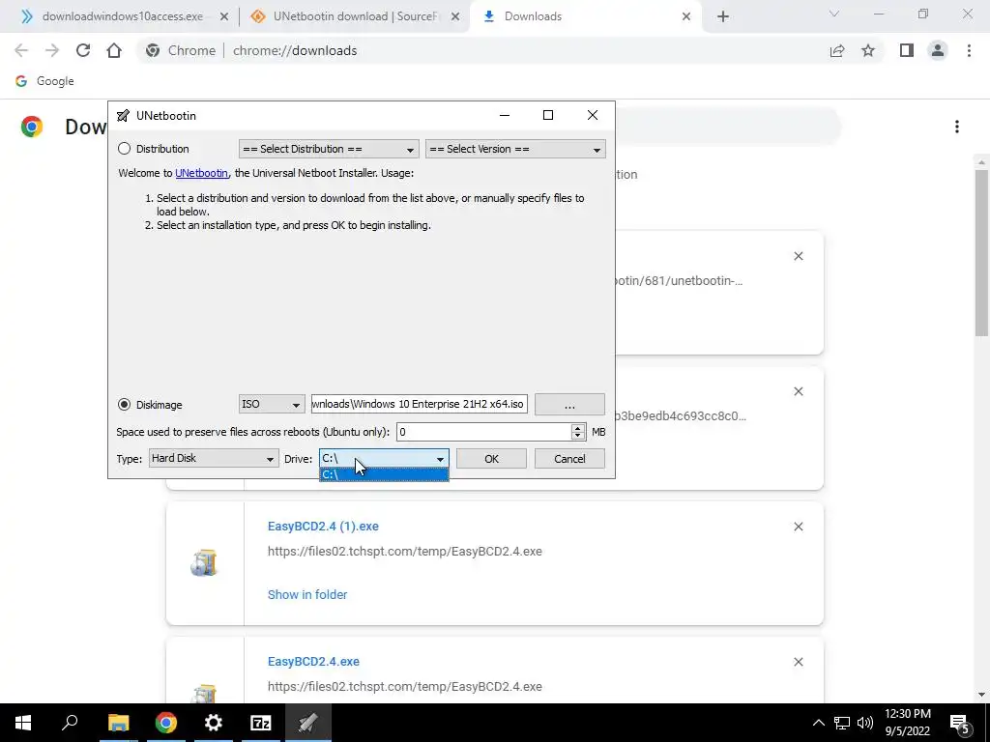
Task: Go forward in Chrome
Action: click(x=52, y=50)
